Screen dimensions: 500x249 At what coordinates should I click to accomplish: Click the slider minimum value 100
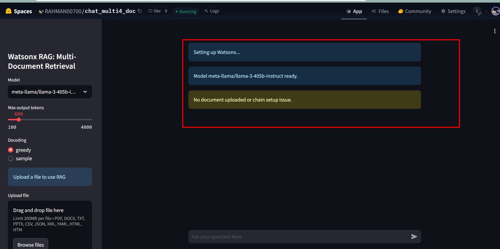coord(12,127)
